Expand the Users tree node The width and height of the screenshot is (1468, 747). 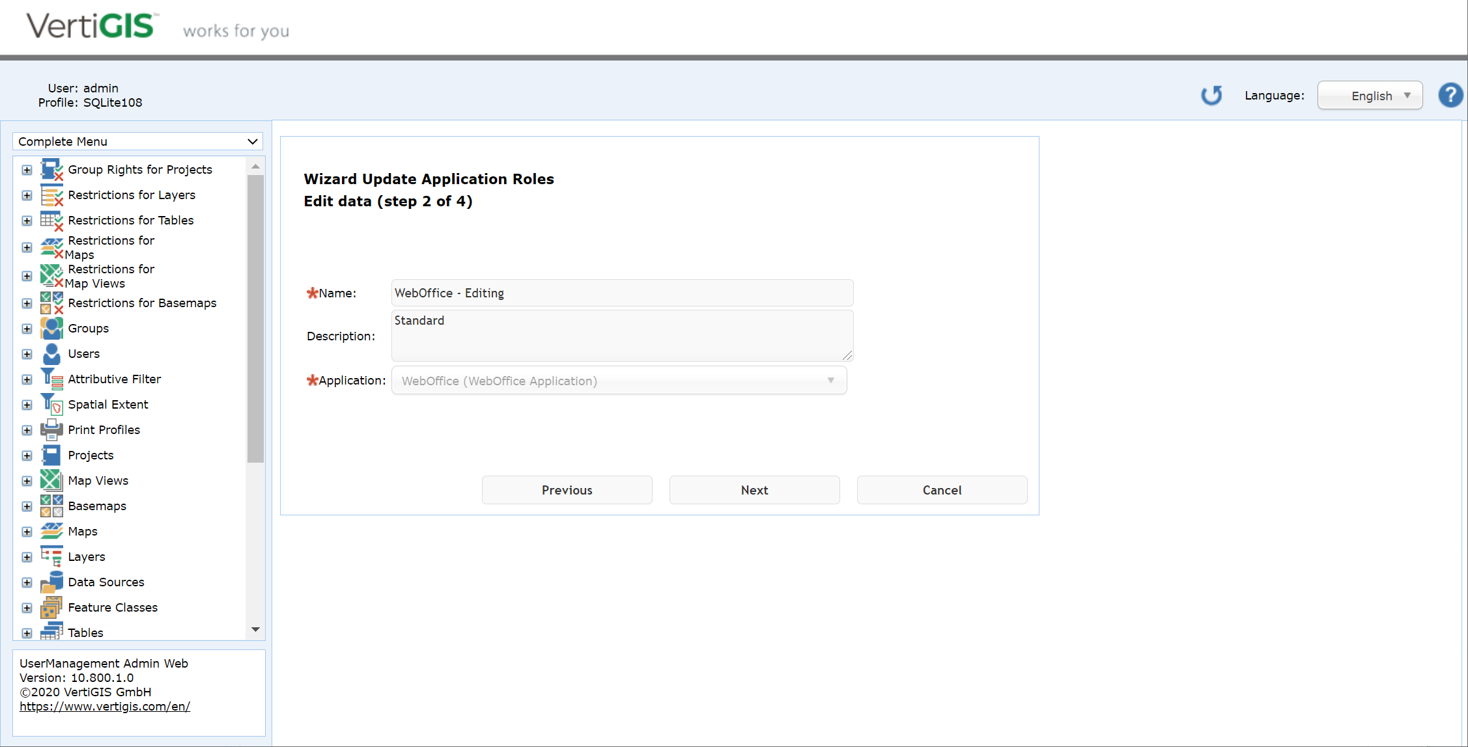(27, 353)
